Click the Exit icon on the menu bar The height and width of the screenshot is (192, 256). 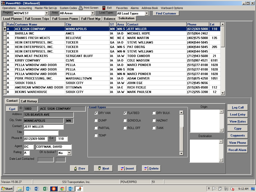[x=103, y=8]
